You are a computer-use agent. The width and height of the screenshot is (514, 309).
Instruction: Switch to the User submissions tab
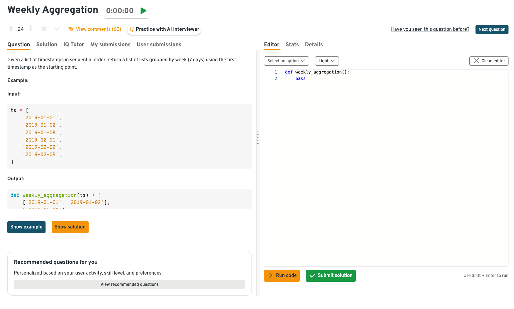click(x=159, y=45)
